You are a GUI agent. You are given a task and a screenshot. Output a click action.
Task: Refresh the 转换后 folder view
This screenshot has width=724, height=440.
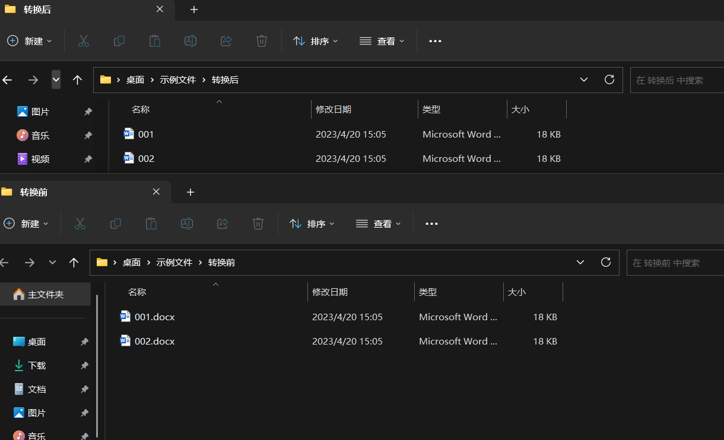(609, 79)
